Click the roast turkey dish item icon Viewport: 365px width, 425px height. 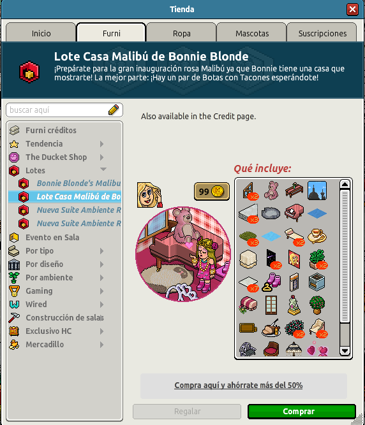click(x=271, y=328)
